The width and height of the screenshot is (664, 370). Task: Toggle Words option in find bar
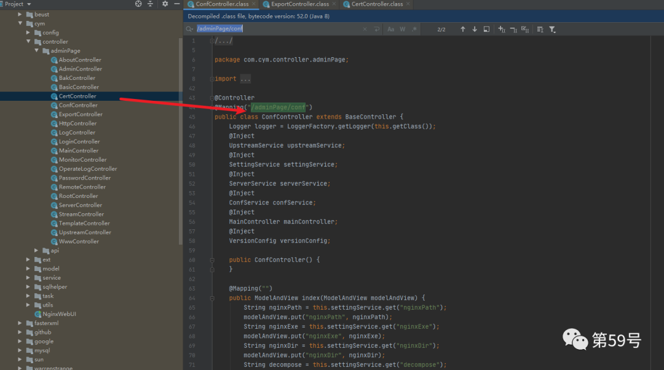tap(402, 30)
